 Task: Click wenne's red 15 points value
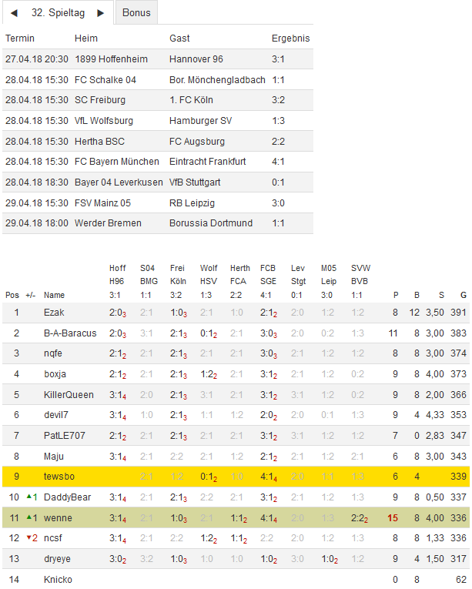(x=393, y=518)
